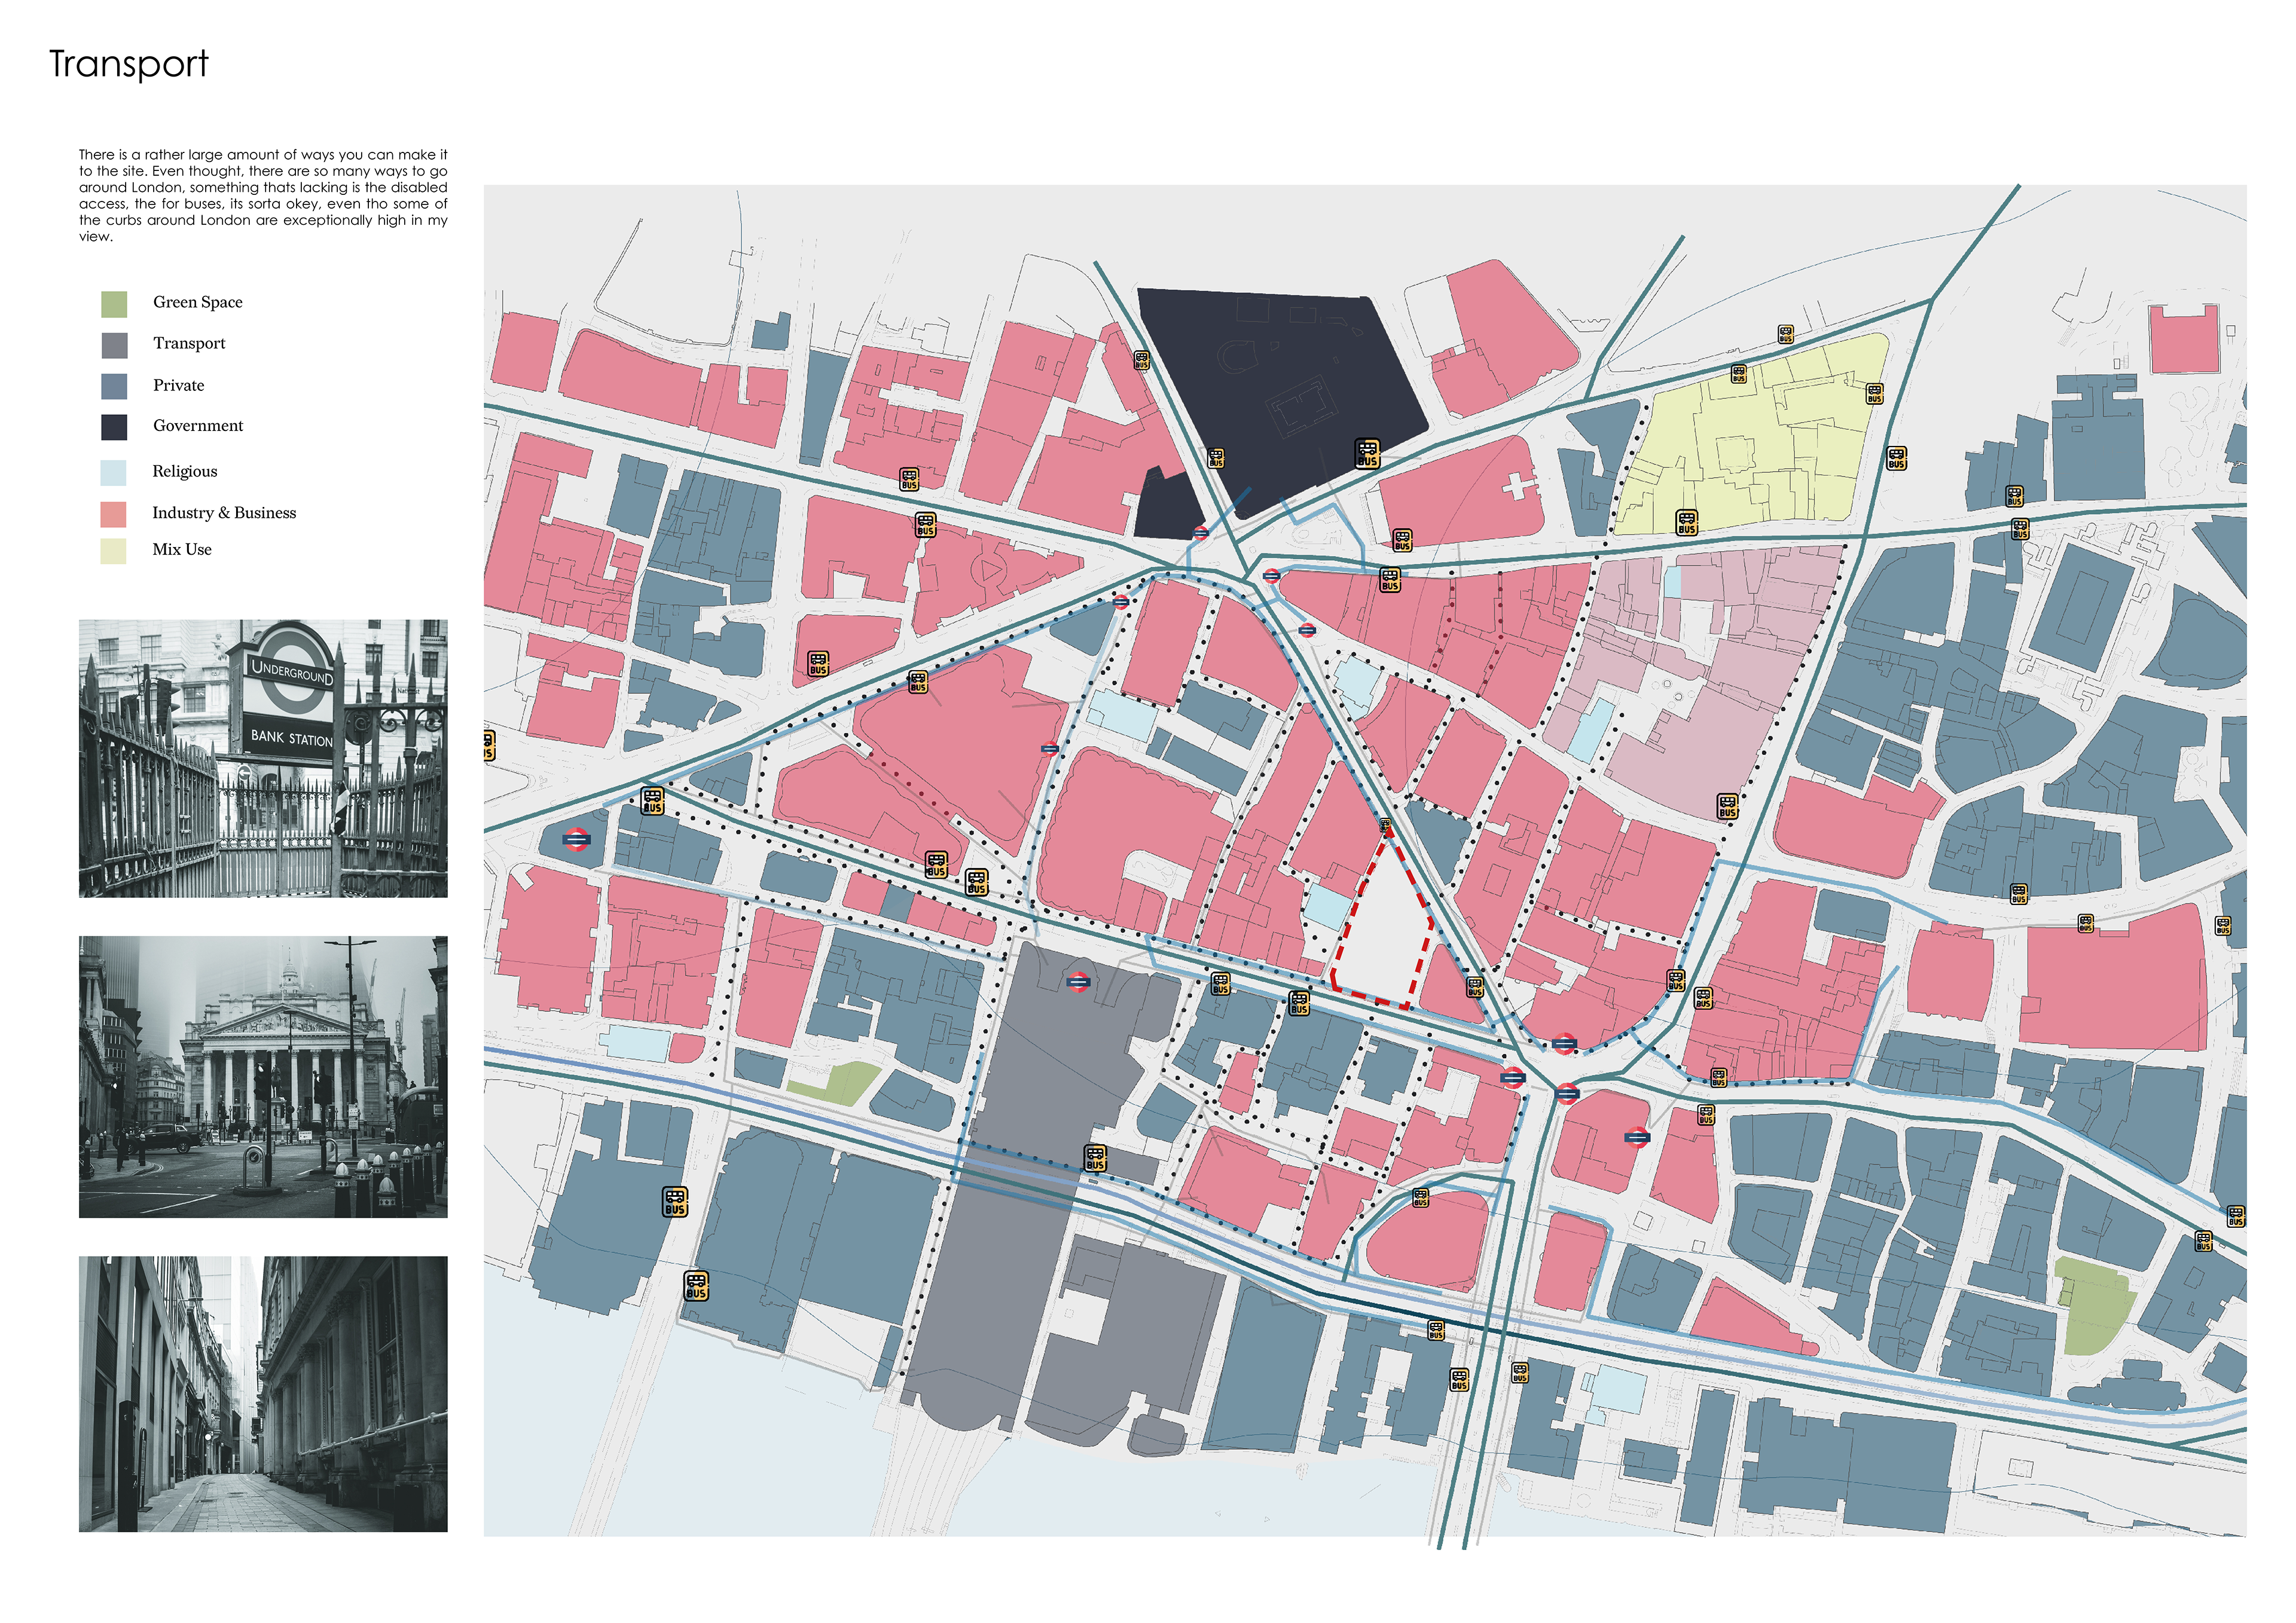
Task: Click the lowest bus icon near the river, bottom left
Action: (x=696, y=1285)
